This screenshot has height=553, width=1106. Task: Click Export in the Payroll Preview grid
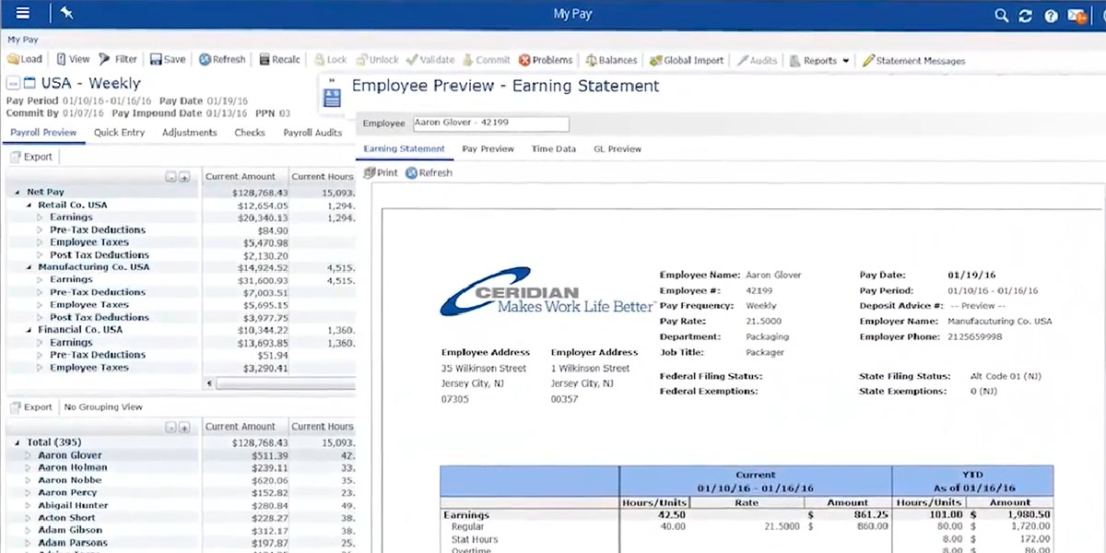(31, 157)
